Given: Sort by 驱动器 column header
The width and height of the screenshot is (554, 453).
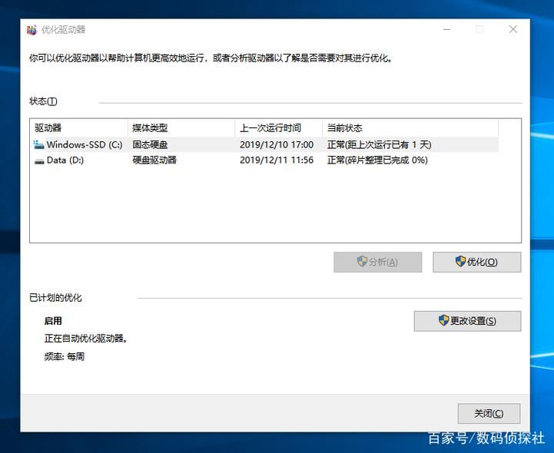Looking at the screenshot, I should [79, 127].
